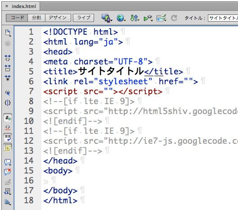Click the Refresh Design View icon
This screenshot has width=238, height=210.
tap(174, 18)
